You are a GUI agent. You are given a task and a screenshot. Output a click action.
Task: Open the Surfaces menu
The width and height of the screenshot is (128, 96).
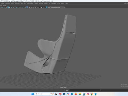coord(41,3)
